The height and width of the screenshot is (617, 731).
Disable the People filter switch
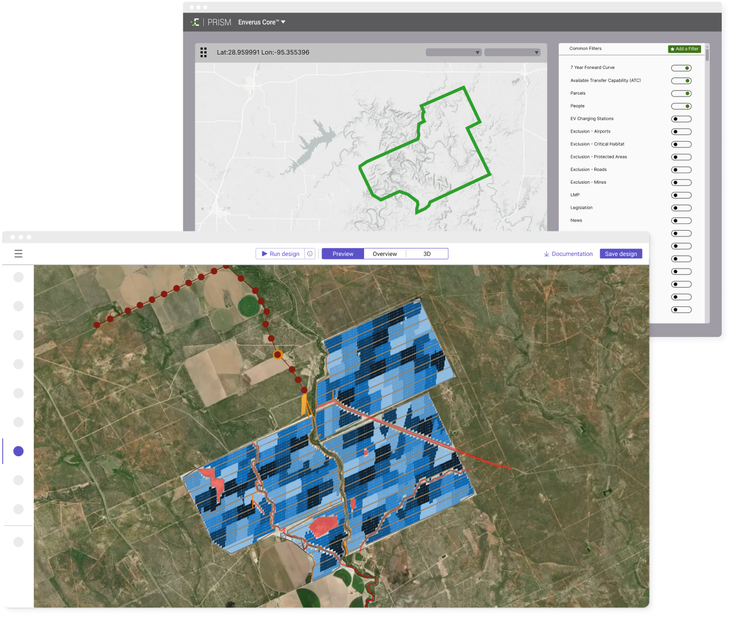click(681, 106)
